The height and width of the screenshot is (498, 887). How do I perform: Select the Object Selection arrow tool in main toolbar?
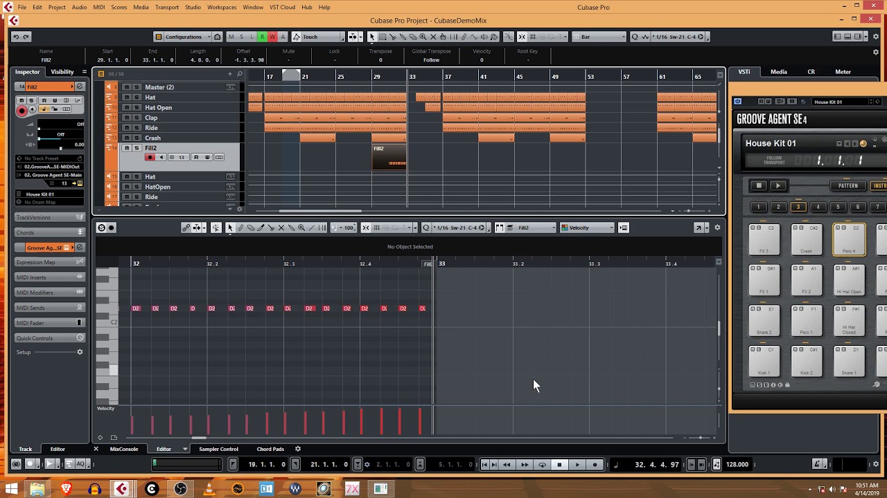[x=372, y=37]
